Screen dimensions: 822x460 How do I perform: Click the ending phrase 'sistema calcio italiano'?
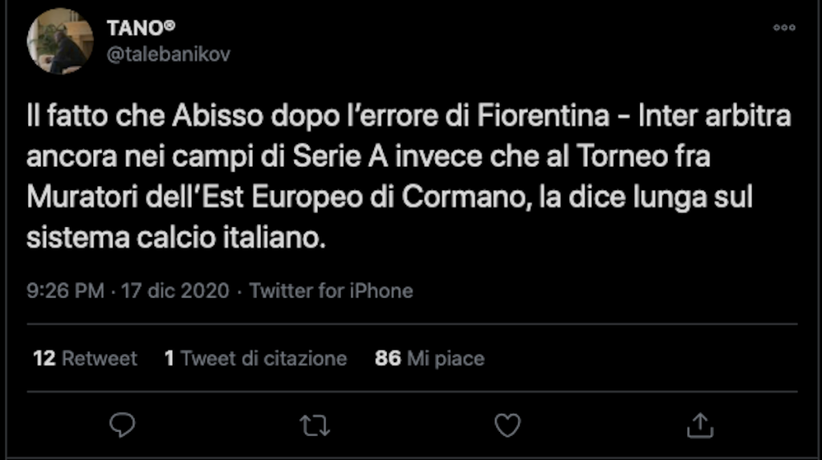(x=177, y=239)
